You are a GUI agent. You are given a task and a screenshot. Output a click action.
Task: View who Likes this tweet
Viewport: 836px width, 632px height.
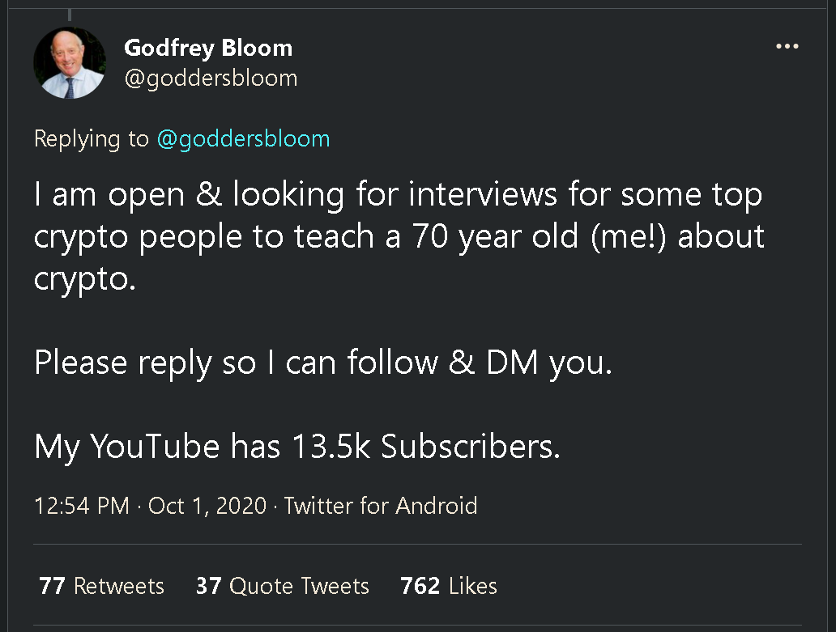click(474, 586)
